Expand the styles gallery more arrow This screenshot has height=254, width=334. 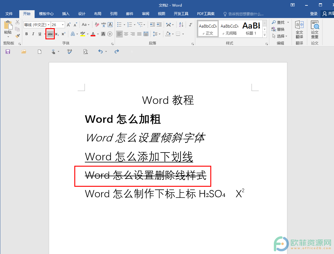pyautogui.click(x=264, y=35)
